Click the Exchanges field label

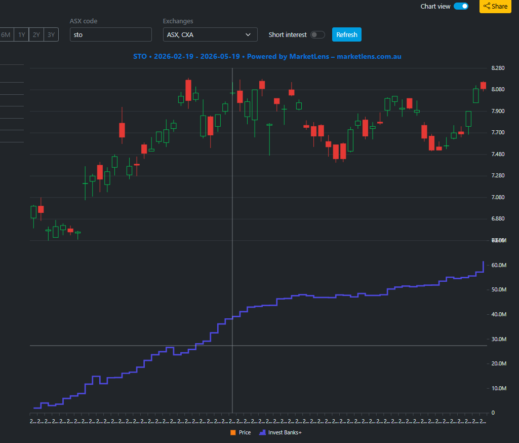178,21
